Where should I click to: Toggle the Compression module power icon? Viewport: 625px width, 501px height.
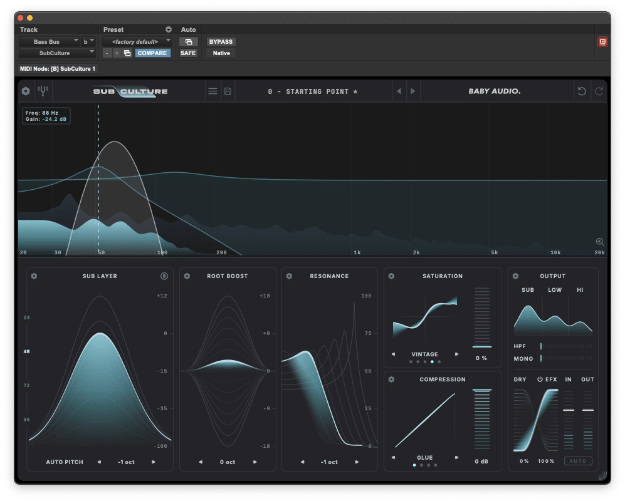pos(391,380)
